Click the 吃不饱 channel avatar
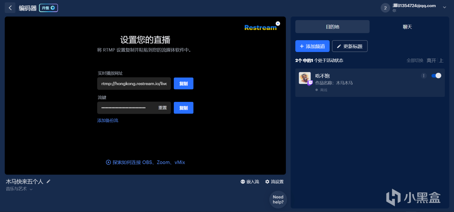The image size is (454, 212). click(305, 78)
